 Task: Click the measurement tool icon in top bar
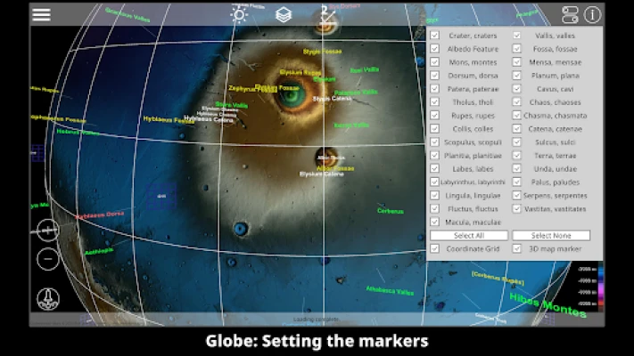tap(326, 14)
